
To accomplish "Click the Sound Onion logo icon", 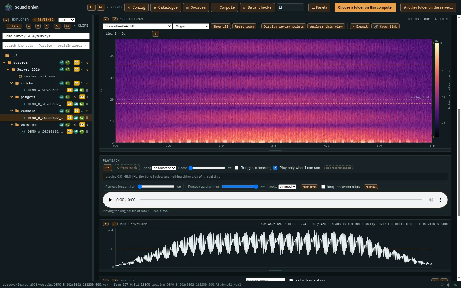I will pos(8,7).
